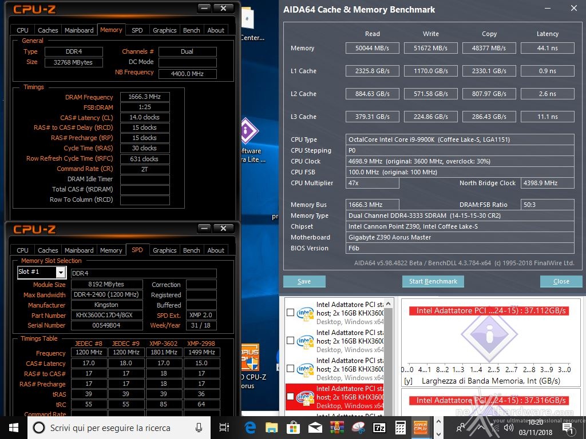Tick the checkbox in the highlighted red result row
The image size is (586, 439).
tap(290, 397)
